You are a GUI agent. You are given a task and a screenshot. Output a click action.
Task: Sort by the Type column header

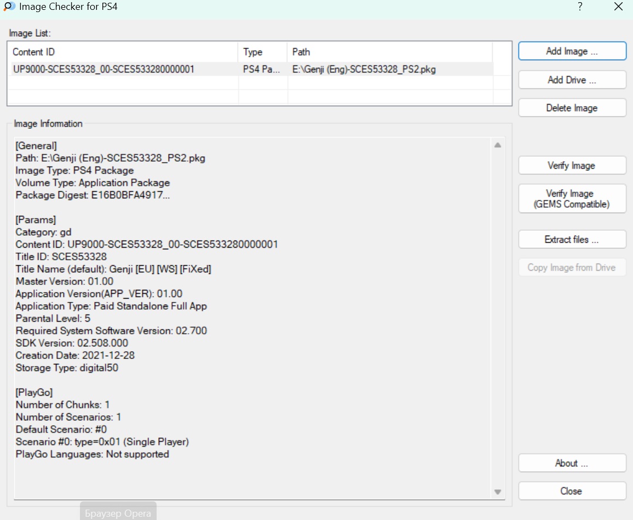[x=262, y=52]
